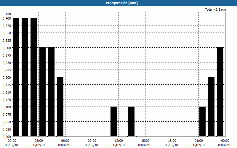This screenshot has width=237, height=148.
Task: Click the 03:00 time axis label
Action: [39, 141]
